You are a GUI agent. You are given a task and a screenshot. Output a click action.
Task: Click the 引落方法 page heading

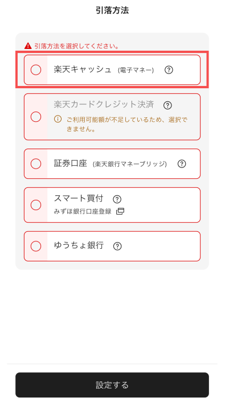pos(112,10)
